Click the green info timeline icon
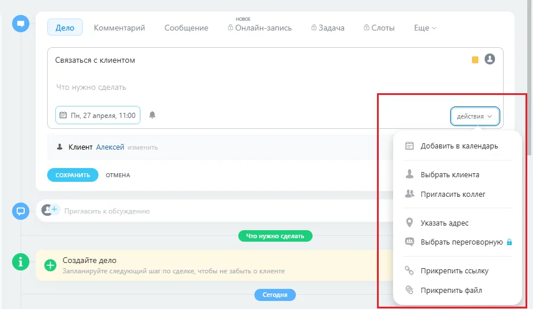 [21, 262]
